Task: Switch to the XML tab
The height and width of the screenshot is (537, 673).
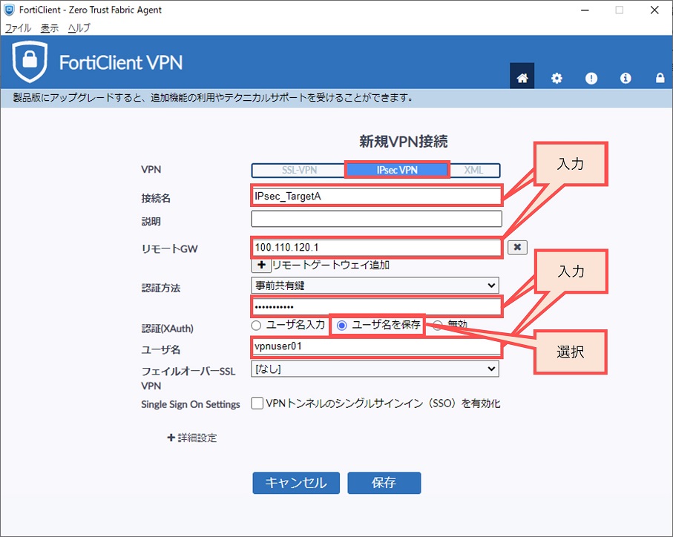Action: coord(473,170)
